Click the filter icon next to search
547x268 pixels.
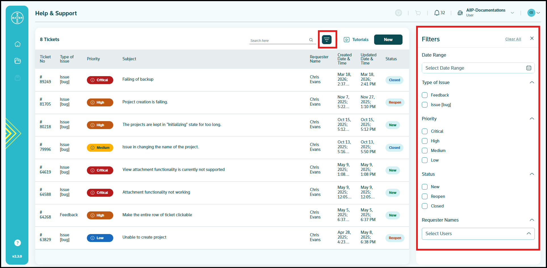[x=327, y=40]
